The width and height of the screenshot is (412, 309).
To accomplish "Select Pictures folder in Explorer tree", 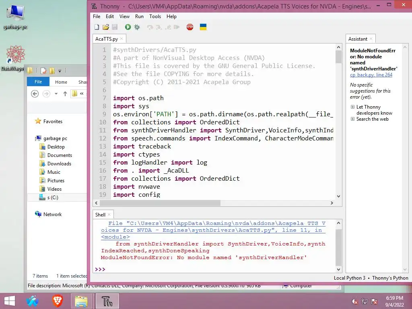I will [52, 180].
